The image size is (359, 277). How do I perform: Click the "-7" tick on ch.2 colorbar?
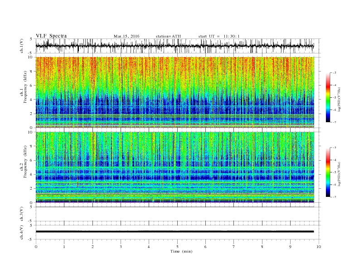point(335,197)
